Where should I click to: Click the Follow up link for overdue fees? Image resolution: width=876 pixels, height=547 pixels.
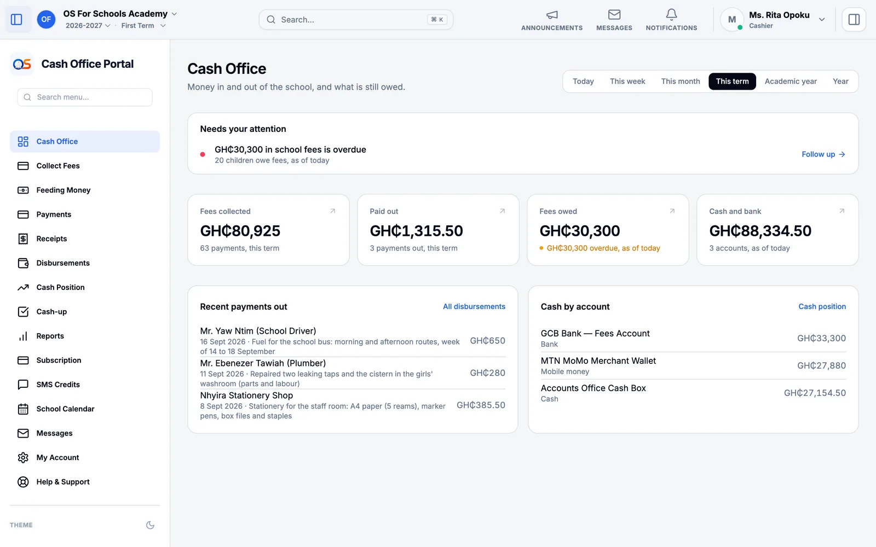(x=823, y=154)
